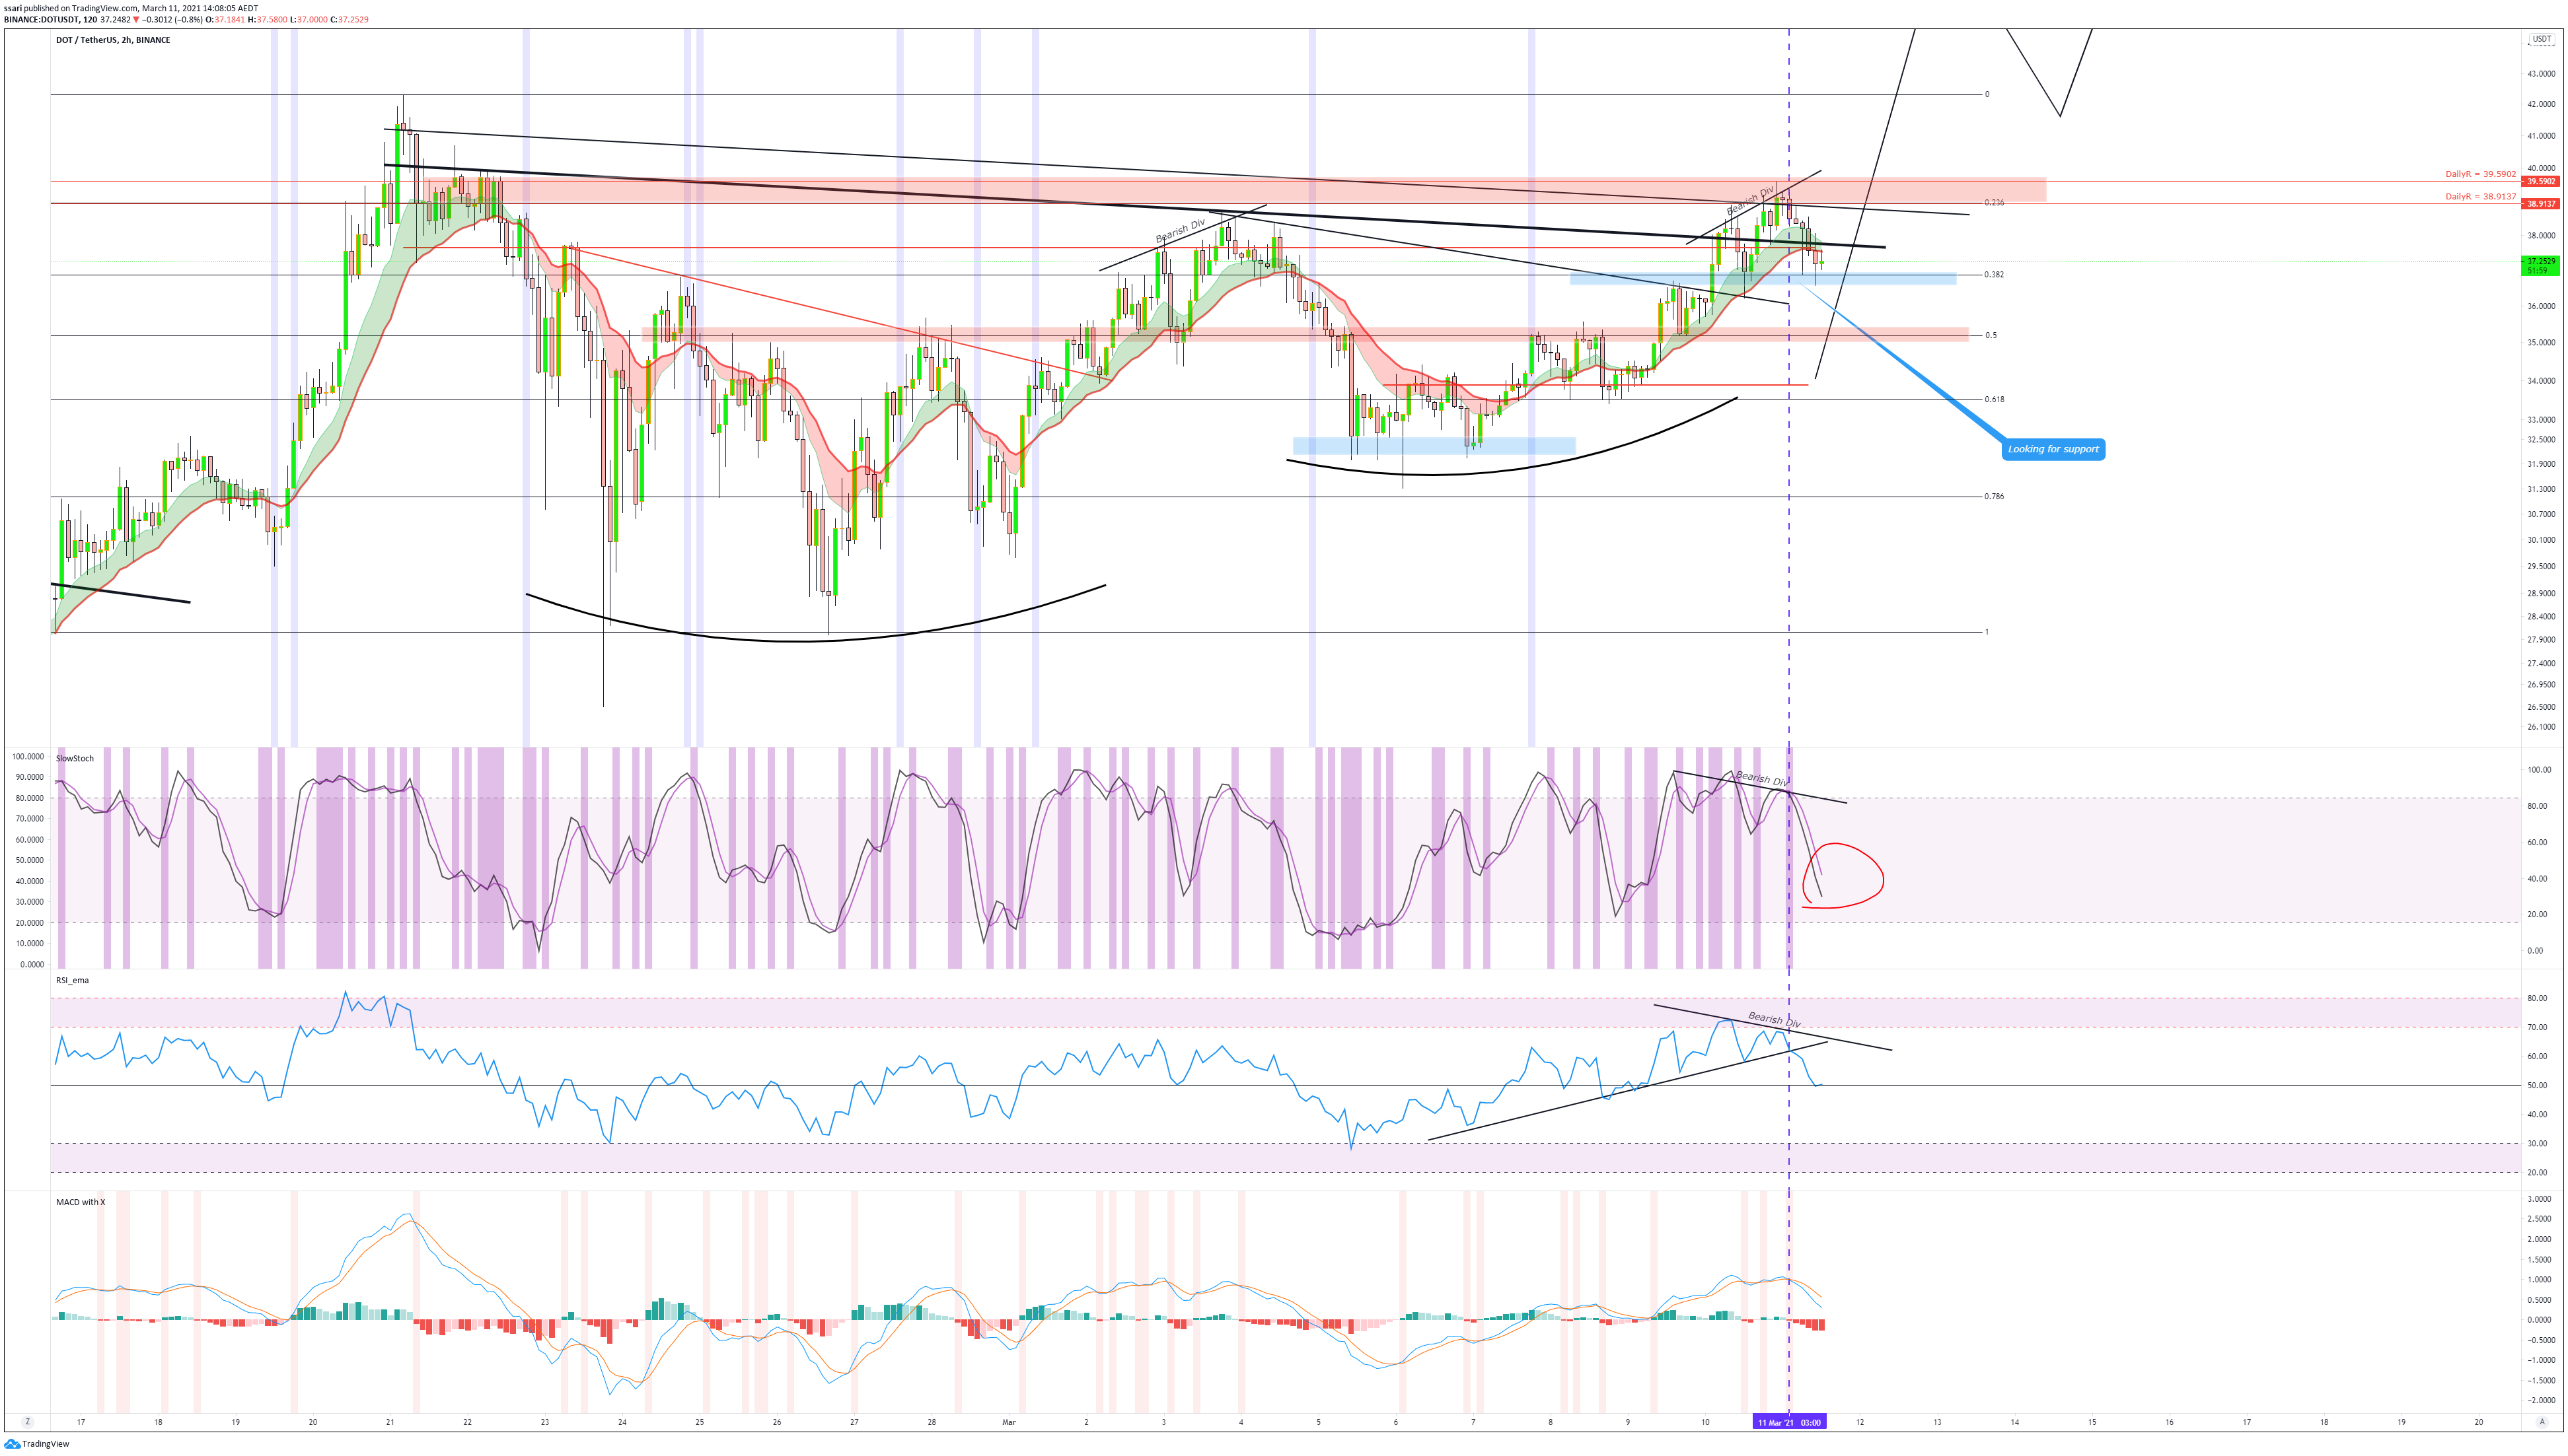
Task: Select the MACD with X indicator label
Action: coord(80,1202)
